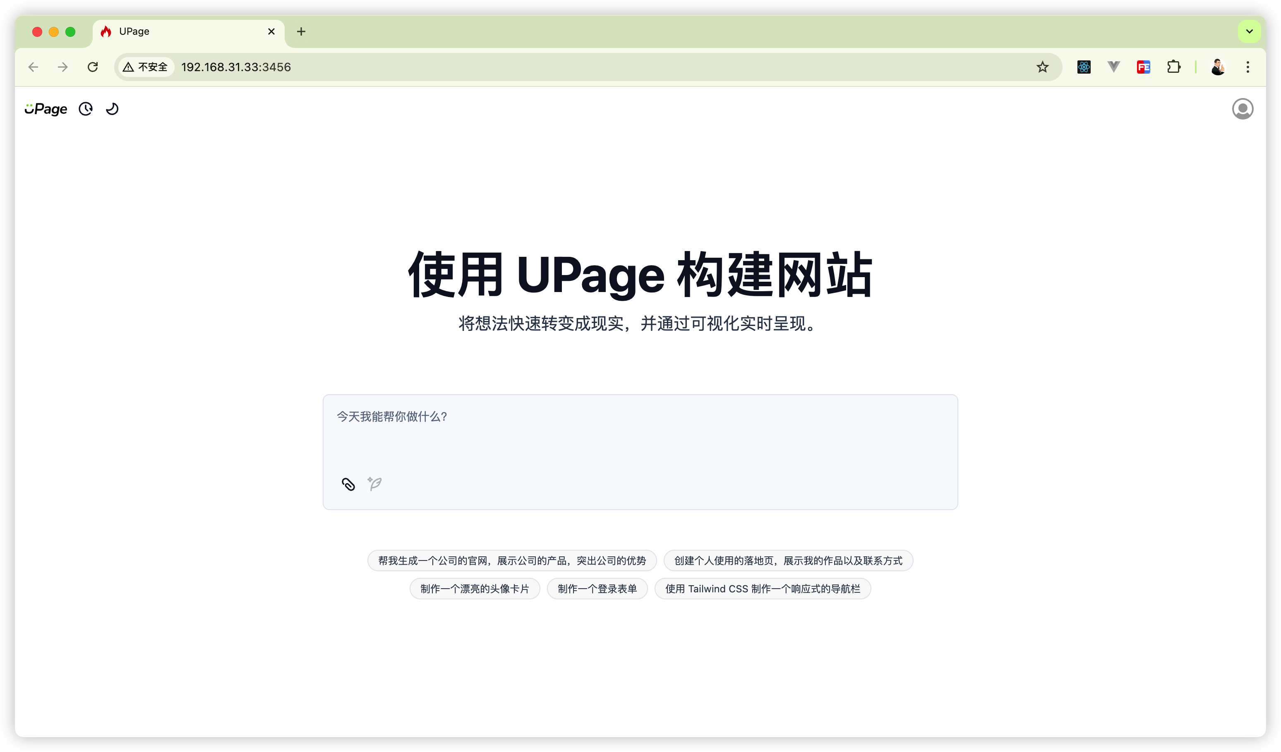Image resolution: width=1281 pixels, height=752 pixels.
Task: Focus the 今天我能帮你做什么 prompt input
Action: 640,432
